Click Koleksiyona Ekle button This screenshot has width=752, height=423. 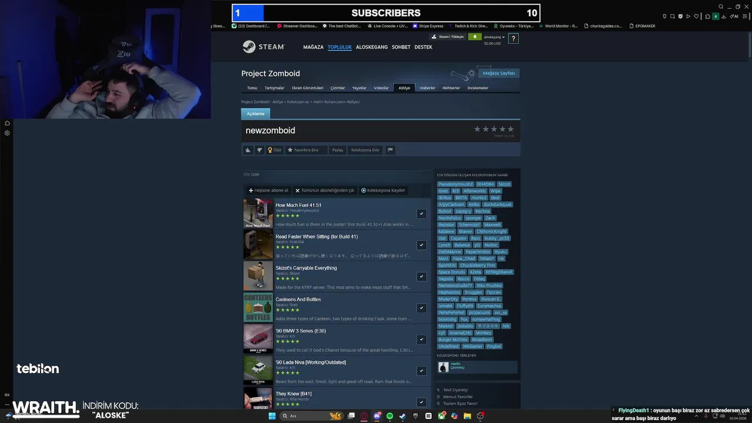tap(365, 150)
